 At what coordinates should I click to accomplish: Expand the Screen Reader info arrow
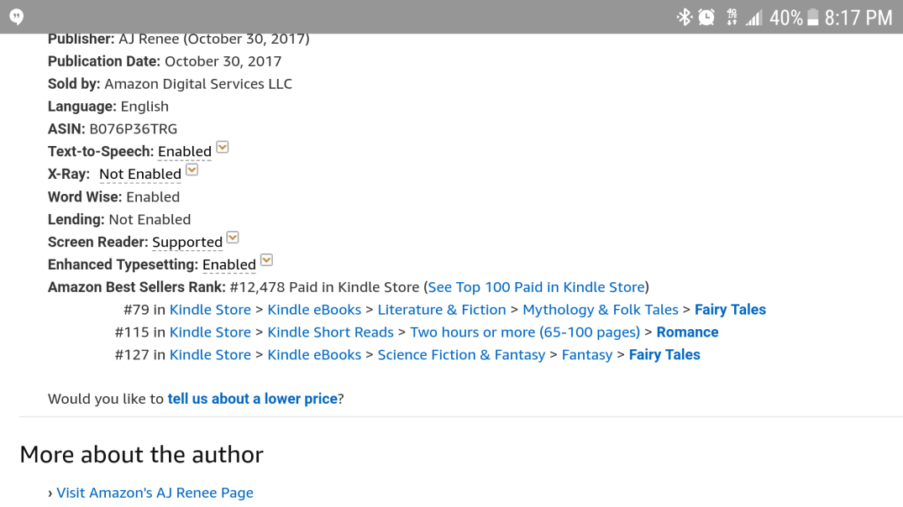click(234, 238)
